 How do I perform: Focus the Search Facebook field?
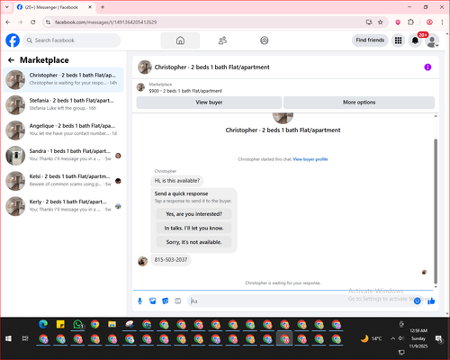coord(72,40)
